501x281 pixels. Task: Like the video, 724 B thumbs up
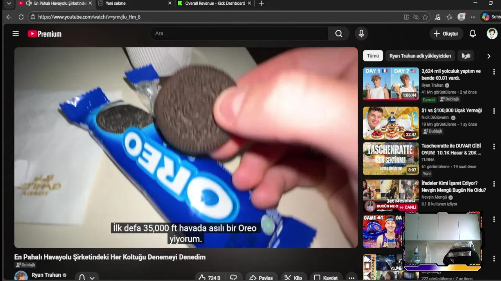pyautogui.click(x=209, y=277)
